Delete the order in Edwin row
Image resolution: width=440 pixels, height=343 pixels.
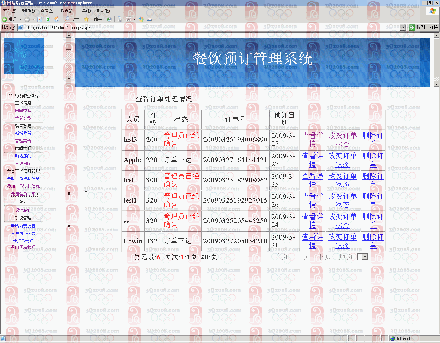(373, 241)
